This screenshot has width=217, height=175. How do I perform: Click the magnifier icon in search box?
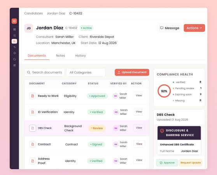pos(29,72)
